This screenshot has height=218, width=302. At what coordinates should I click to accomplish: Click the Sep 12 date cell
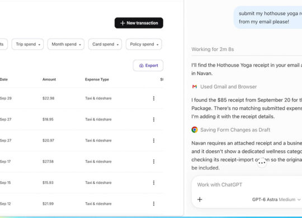click(x=6, y=203)
